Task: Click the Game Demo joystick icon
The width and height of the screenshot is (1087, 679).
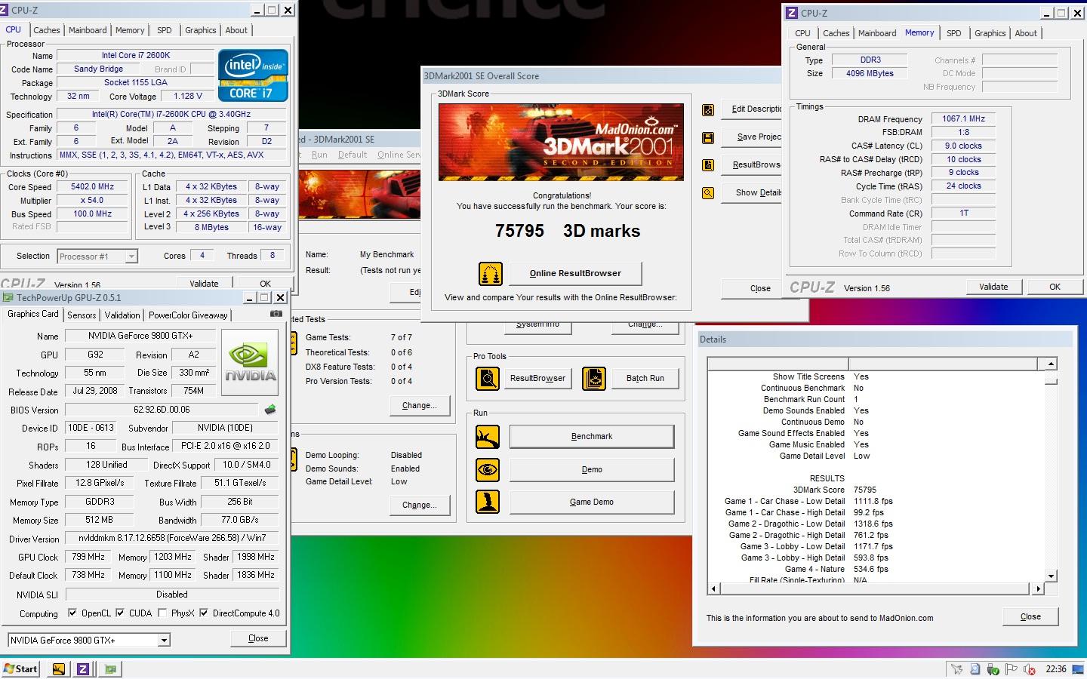Action: coord(488,502)
